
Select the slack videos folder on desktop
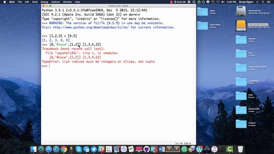click(203, 26)
